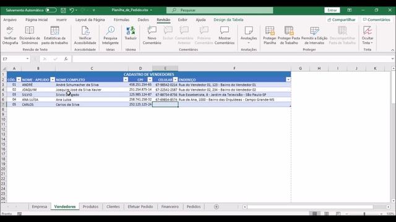Open the Arquivo menu
Image resolution: width=396 pixels, height=222 pixels.
coord(10,20)
